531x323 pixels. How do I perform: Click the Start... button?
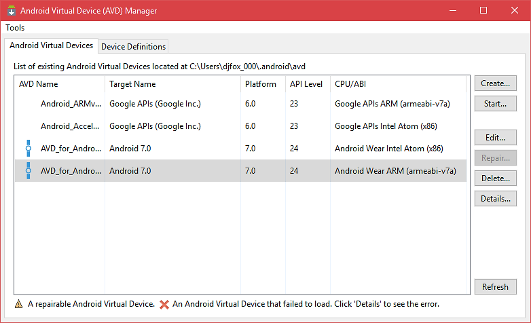[496, 104]
